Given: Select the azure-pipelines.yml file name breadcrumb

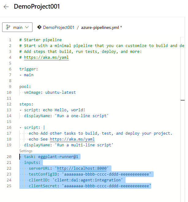Looking at the screenshot, I should (x=100, y=27).
